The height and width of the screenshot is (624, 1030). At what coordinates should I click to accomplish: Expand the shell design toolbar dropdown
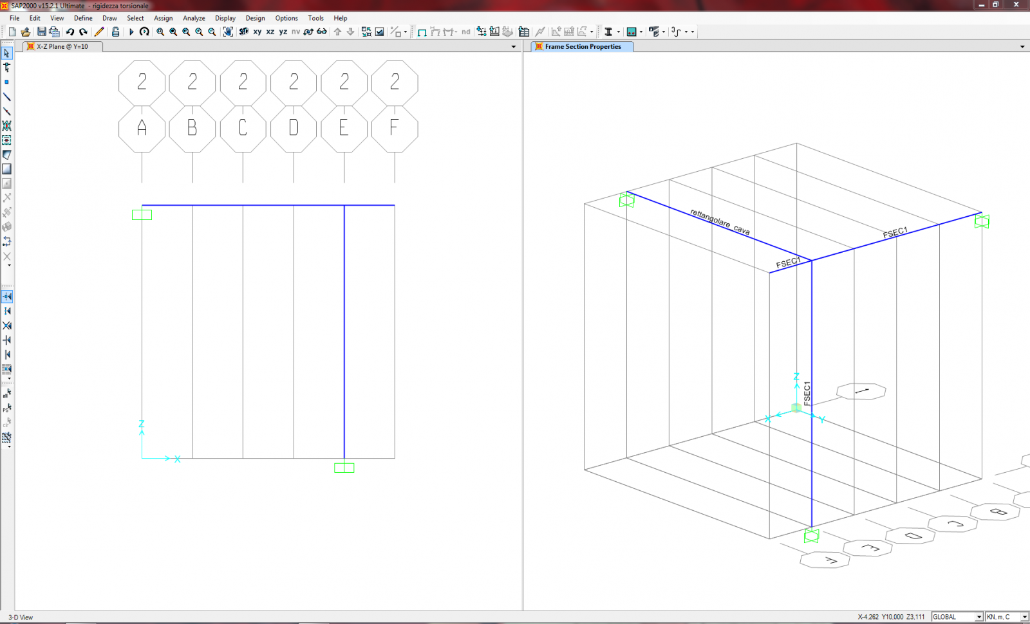(664, 32)
